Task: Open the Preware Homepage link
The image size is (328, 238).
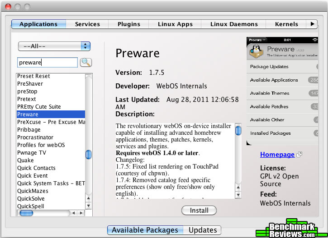Action: [x=277, y=155]
